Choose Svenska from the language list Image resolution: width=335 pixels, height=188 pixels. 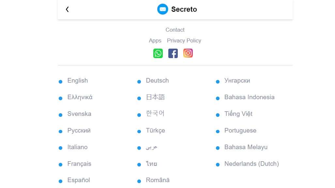(79, 114)
